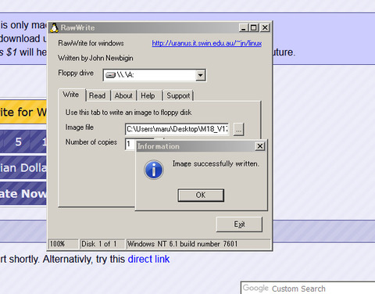Close the Information dialog with X
Image resolution: width=375 pixels, height=294 pixels.
260,146
